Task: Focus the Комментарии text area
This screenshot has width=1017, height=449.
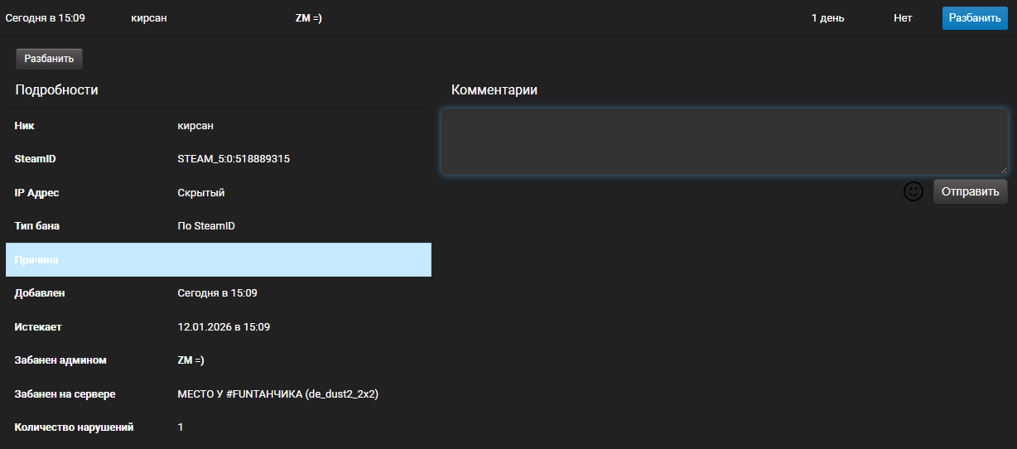Action: tap(724, 142)
